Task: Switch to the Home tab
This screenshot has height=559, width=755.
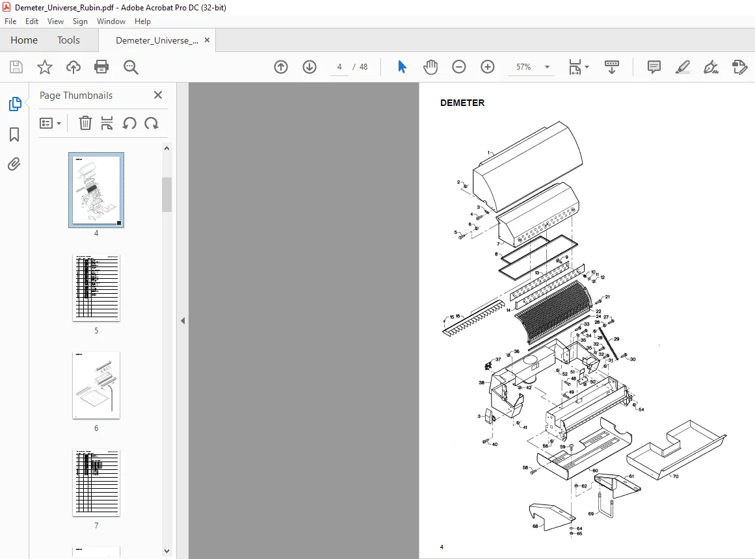Action: point(24,40)
